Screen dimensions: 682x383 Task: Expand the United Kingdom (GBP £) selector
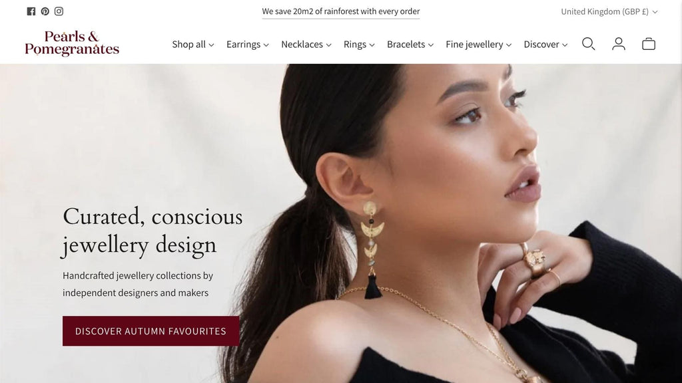pyautogui.click(x=609, y=12)
